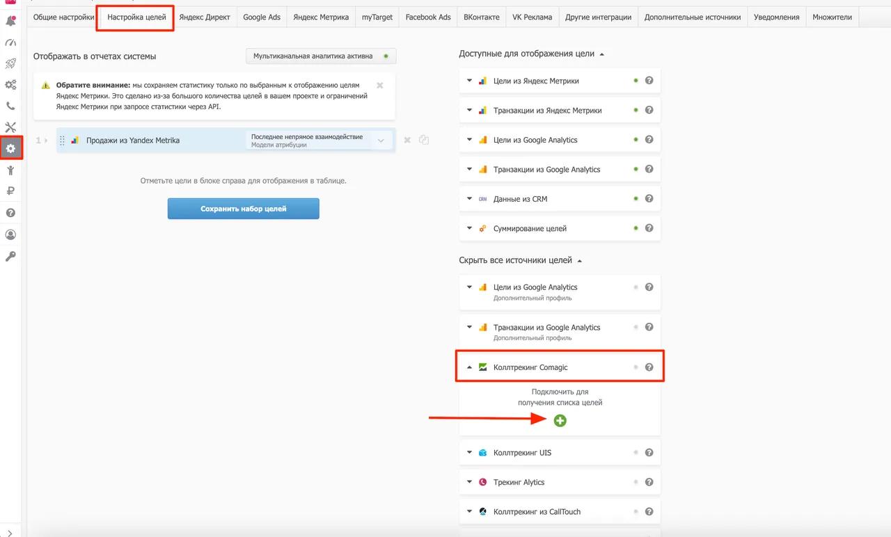Click the person figure icon in sidebar
Viewport: 891px width, 537px height.
click(x=10, y=170)
